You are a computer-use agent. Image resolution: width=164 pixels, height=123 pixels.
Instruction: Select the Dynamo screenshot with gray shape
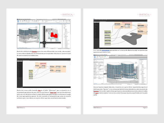[120, 34]
